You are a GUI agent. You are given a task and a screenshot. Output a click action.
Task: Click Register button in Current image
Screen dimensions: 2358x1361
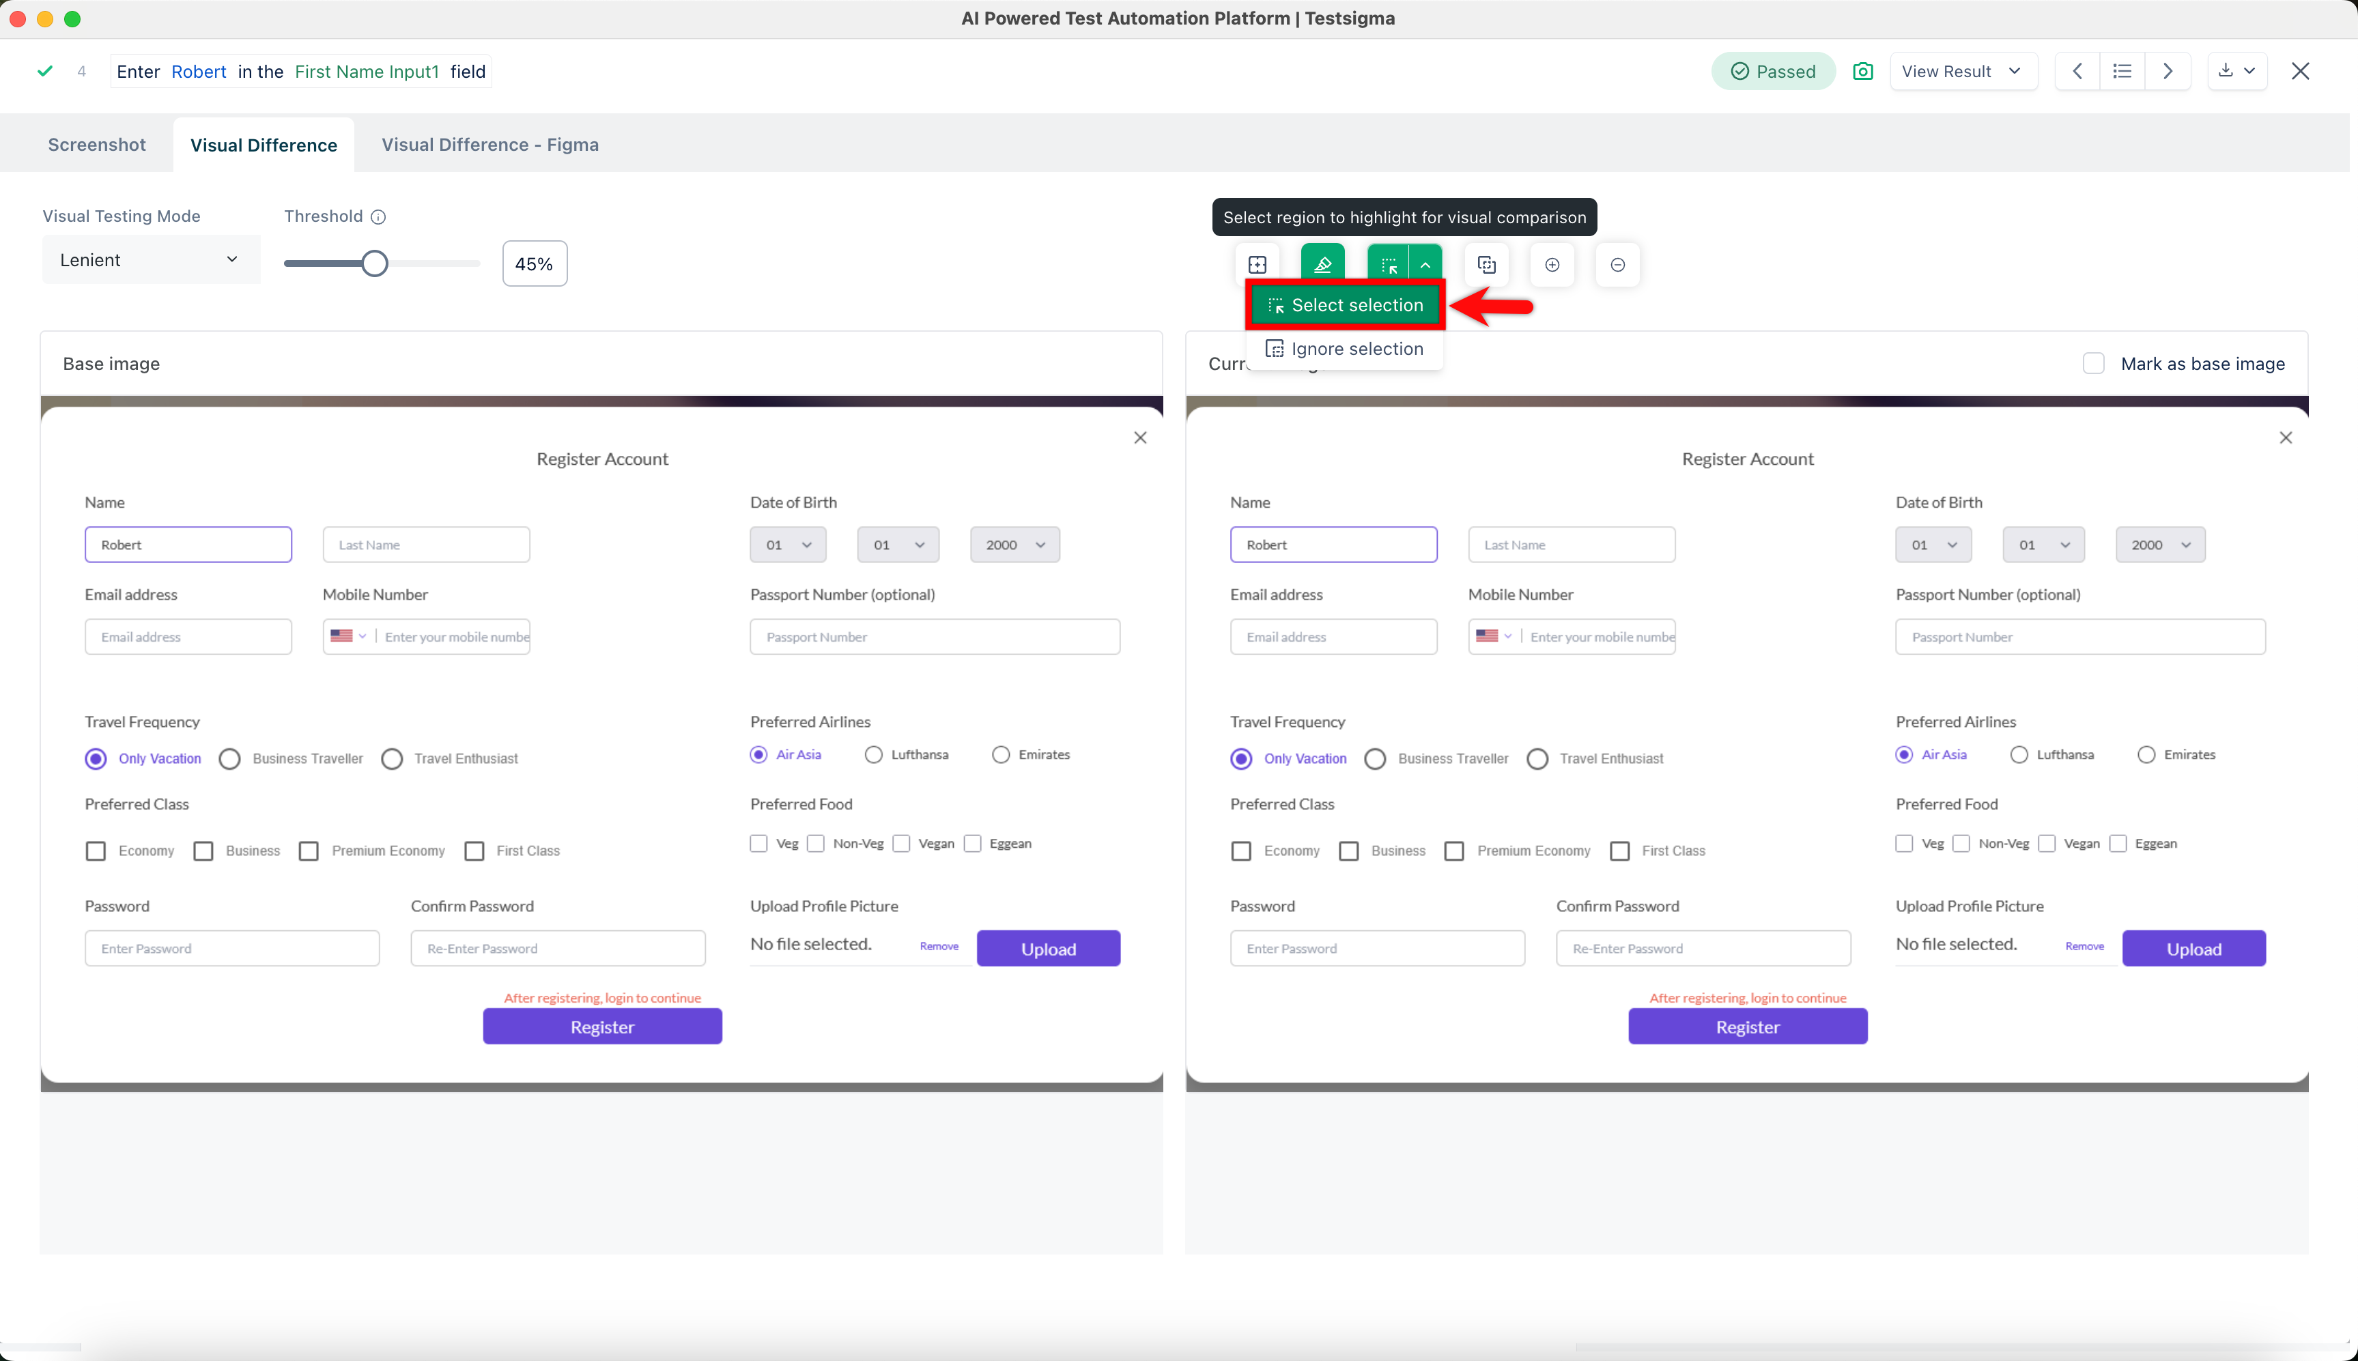coord(1748,1027)
